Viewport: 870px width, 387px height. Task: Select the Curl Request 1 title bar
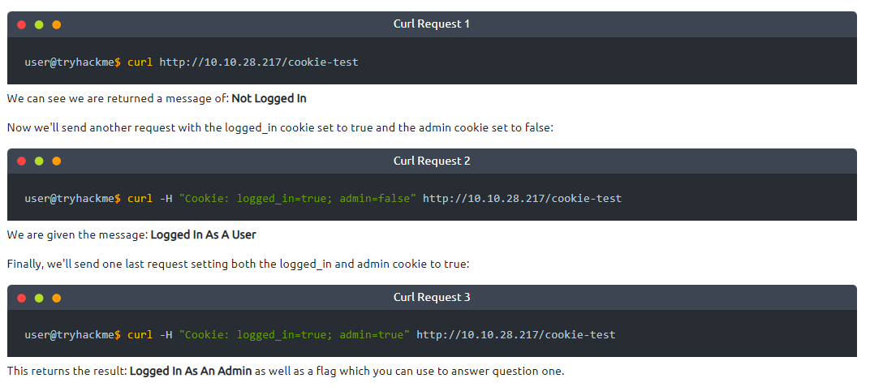(x=432, y=24)
